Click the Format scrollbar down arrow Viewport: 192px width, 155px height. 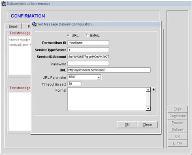(x=148, y=108)
